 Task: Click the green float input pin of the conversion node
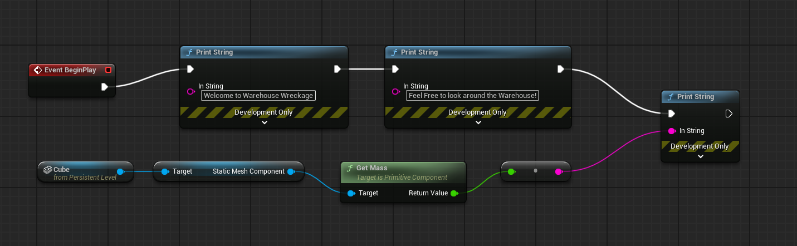[x=511, y=171]
